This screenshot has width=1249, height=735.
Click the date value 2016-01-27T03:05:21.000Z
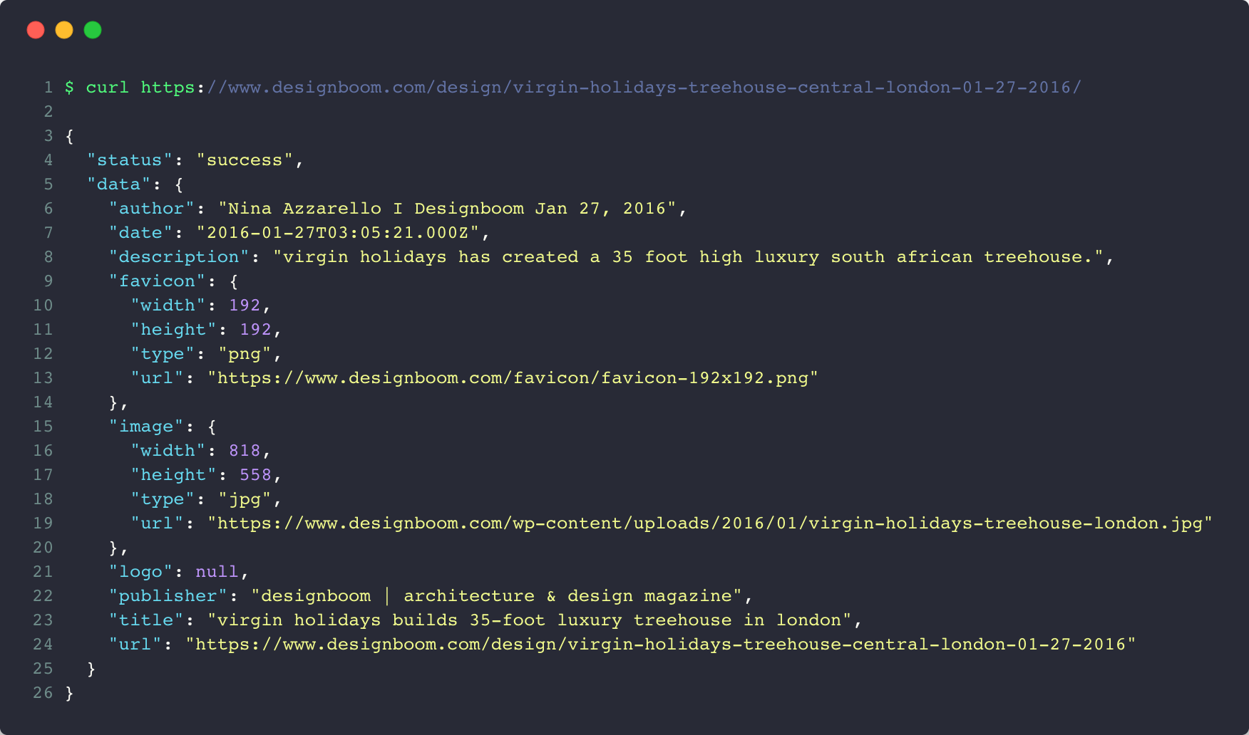tap(338, 233)
